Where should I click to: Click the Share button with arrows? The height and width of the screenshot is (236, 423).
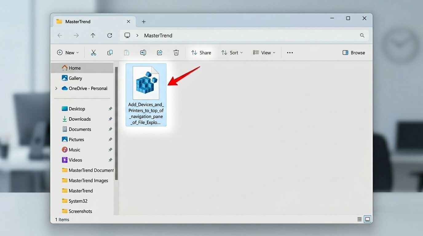pos(201,53)
